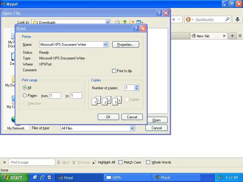
Task: Close the find bar
Action: (x=5, y=162)
